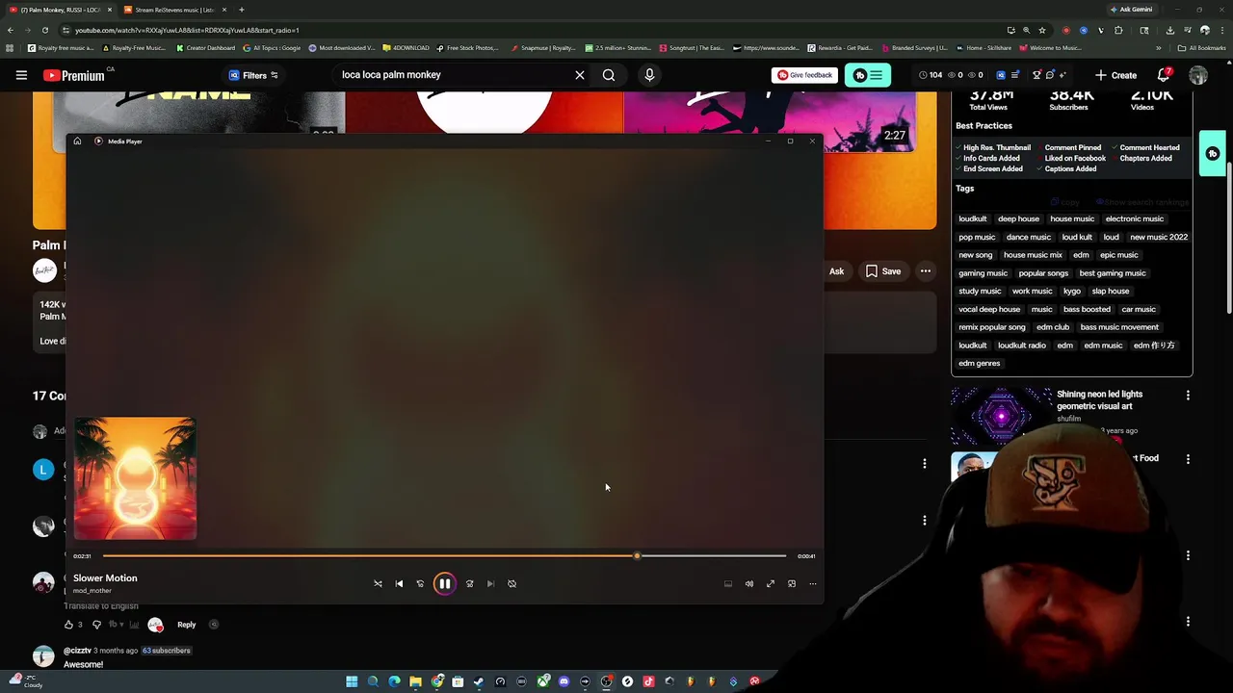Image resolution: width=1233 pixels, height=693 pixels.
Task: Click the Comment Pinned best practice check
Action: (x=1068, y=148)
